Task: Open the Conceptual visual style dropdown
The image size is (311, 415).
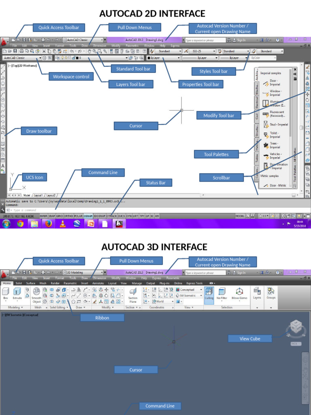Action: point(190,290)
